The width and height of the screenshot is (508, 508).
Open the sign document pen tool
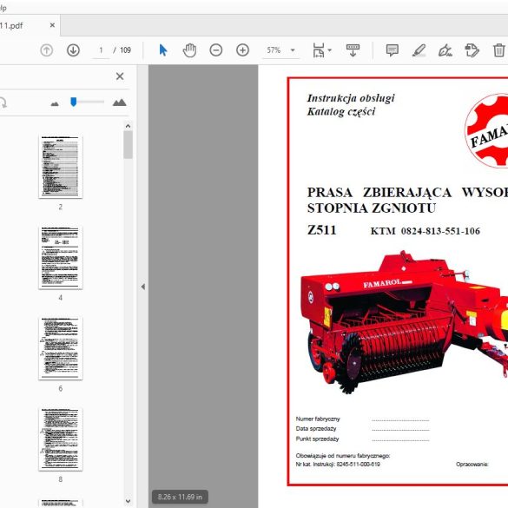(445, 50)
